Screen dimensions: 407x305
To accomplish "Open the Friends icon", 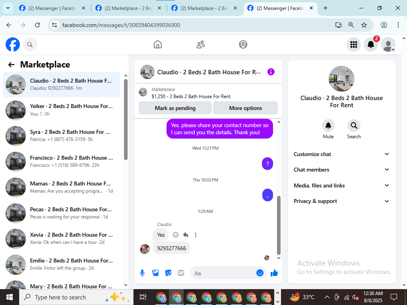I will pos(200,44).
